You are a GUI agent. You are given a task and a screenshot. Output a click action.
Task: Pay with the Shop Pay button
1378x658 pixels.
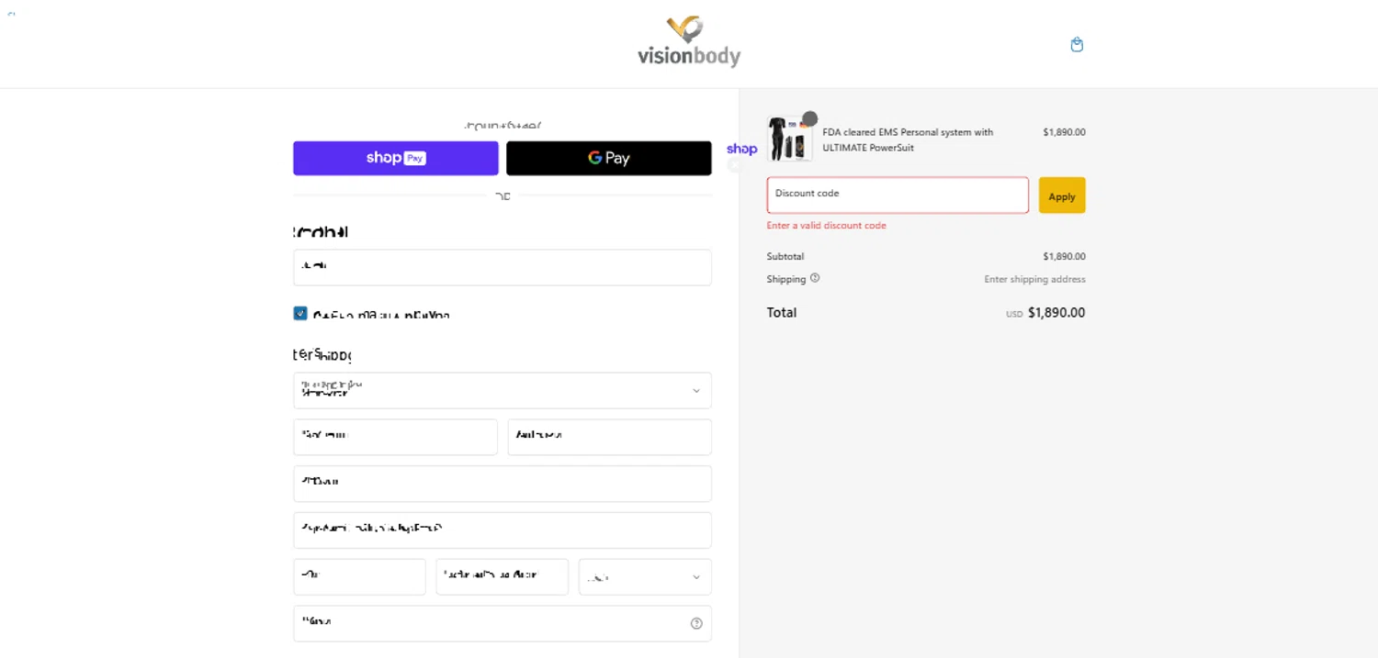click(x=396, y=158)
